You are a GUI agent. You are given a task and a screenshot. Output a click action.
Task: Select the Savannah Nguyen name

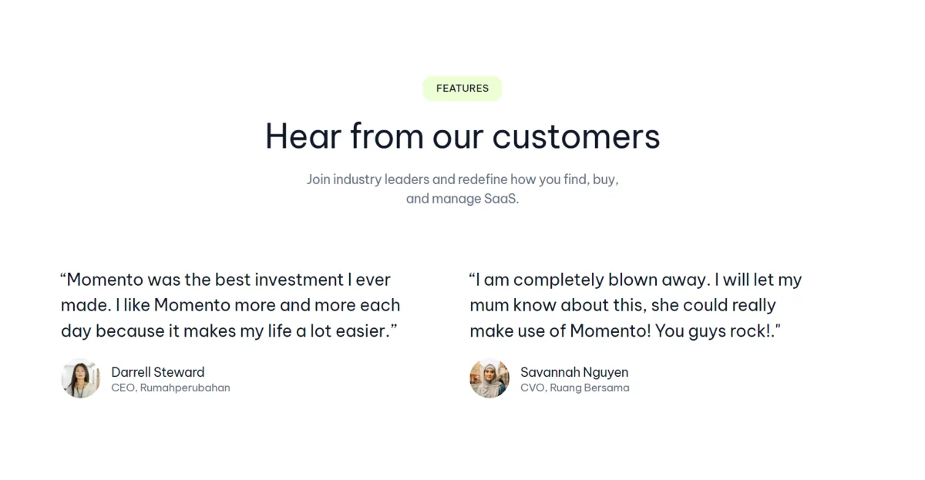(x=574, y=372)
